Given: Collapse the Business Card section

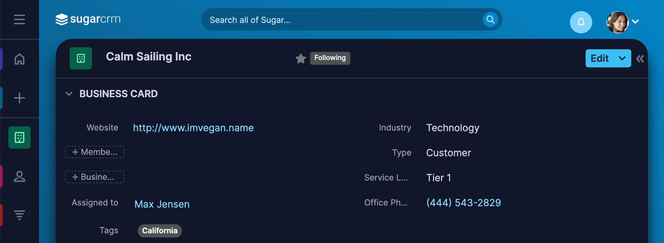Looking at the screenshot, I should pyautogui.click(x=69, y=94).
